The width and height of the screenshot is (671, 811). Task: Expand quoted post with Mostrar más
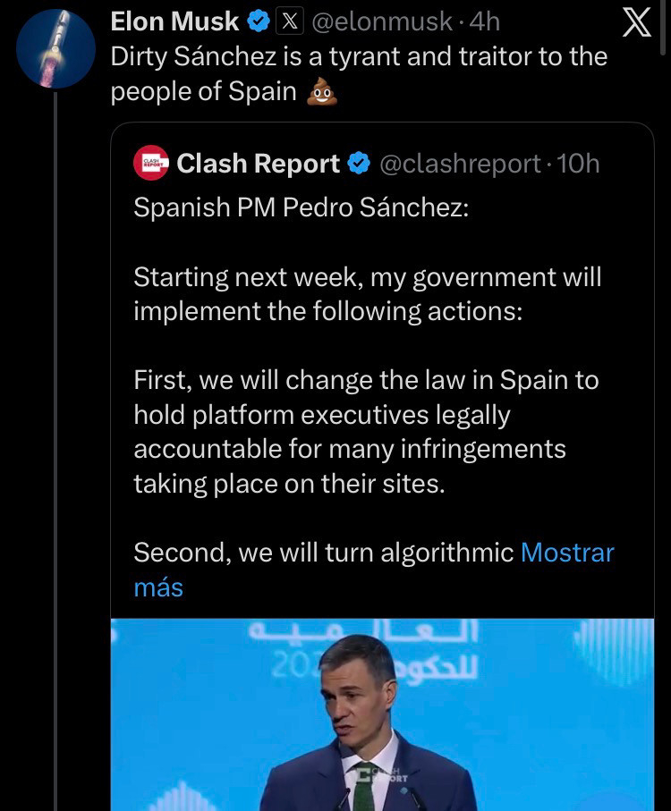click(567, 553)
